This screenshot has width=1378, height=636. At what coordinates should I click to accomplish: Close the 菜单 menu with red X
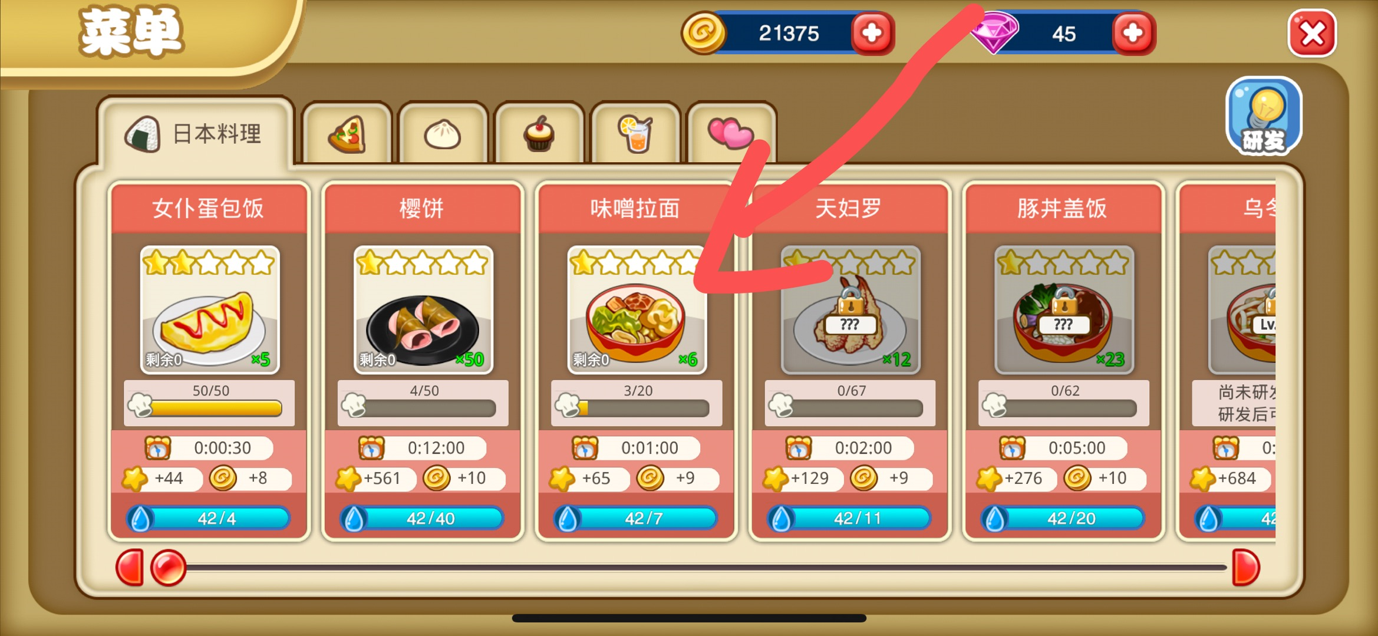coord(1313,34)
